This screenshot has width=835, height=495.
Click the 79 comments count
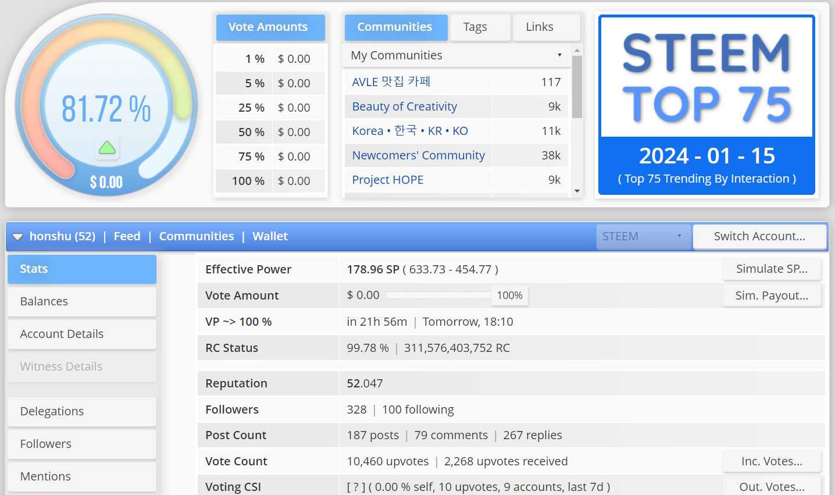pos(451,435)
